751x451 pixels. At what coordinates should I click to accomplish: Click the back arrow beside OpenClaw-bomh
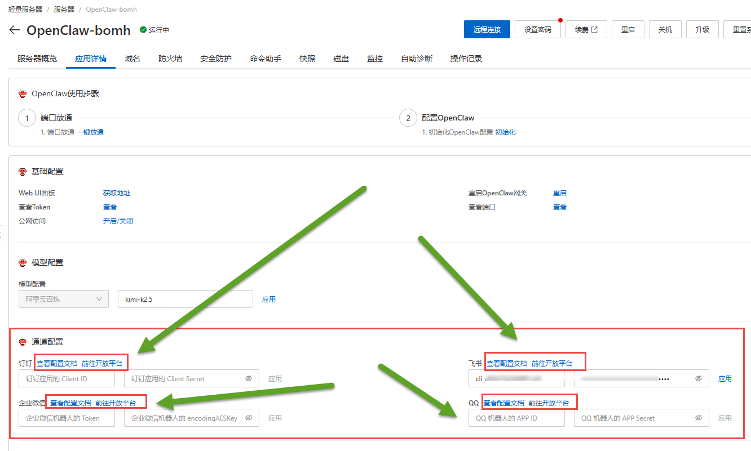point(15,30)
